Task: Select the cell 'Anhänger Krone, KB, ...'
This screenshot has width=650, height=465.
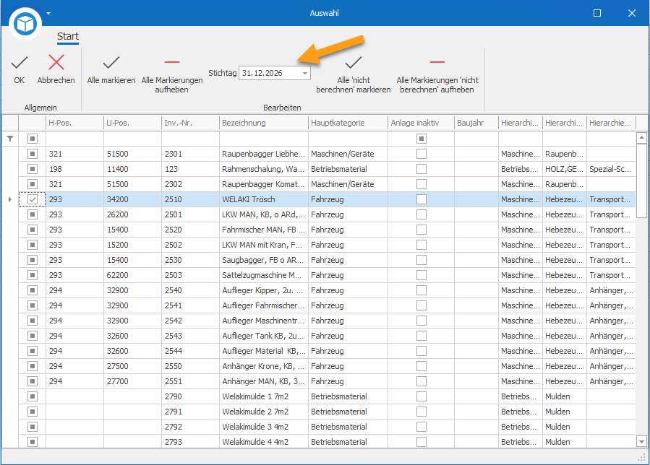Action: pyautogui.click(x=264, y=366)
